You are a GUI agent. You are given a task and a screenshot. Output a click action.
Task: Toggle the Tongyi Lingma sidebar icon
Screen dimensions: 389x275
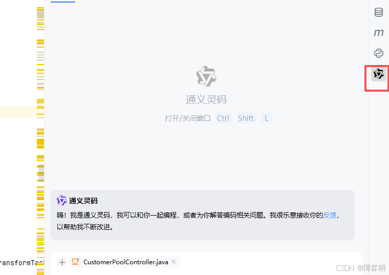pos(379,74)
